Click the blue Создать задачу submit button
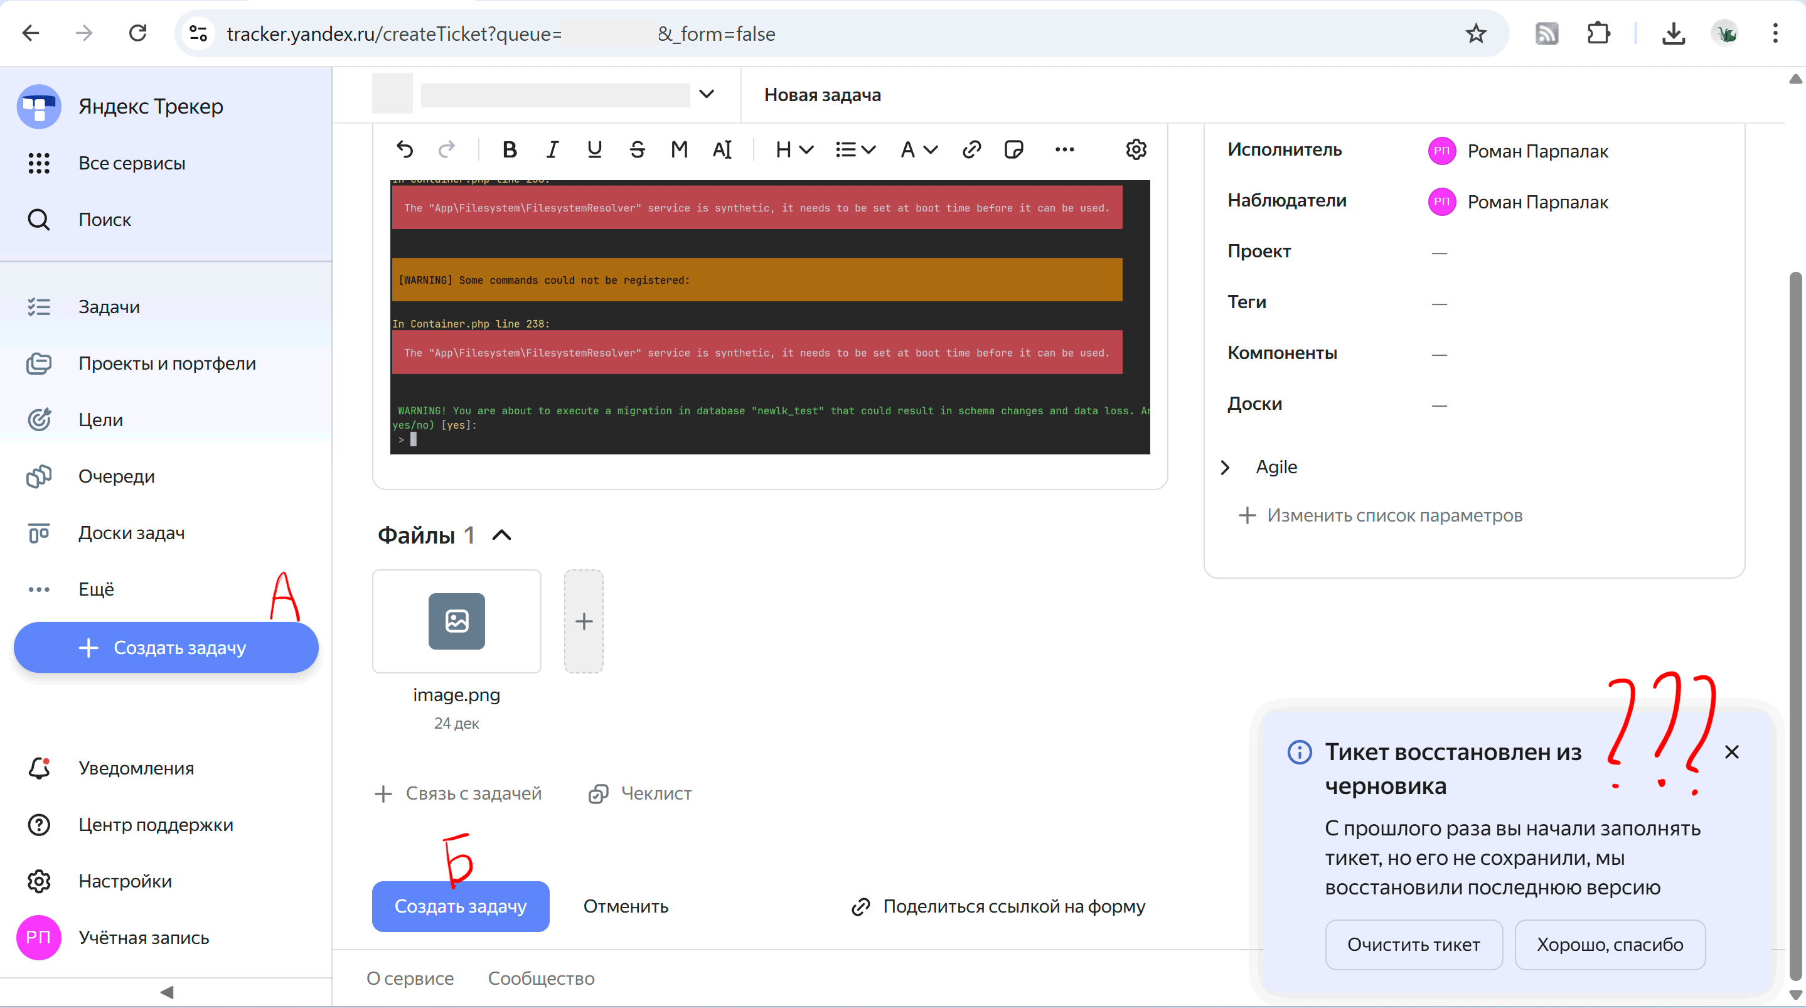Screen dimensions: 1806x1008 pos(460,906)
